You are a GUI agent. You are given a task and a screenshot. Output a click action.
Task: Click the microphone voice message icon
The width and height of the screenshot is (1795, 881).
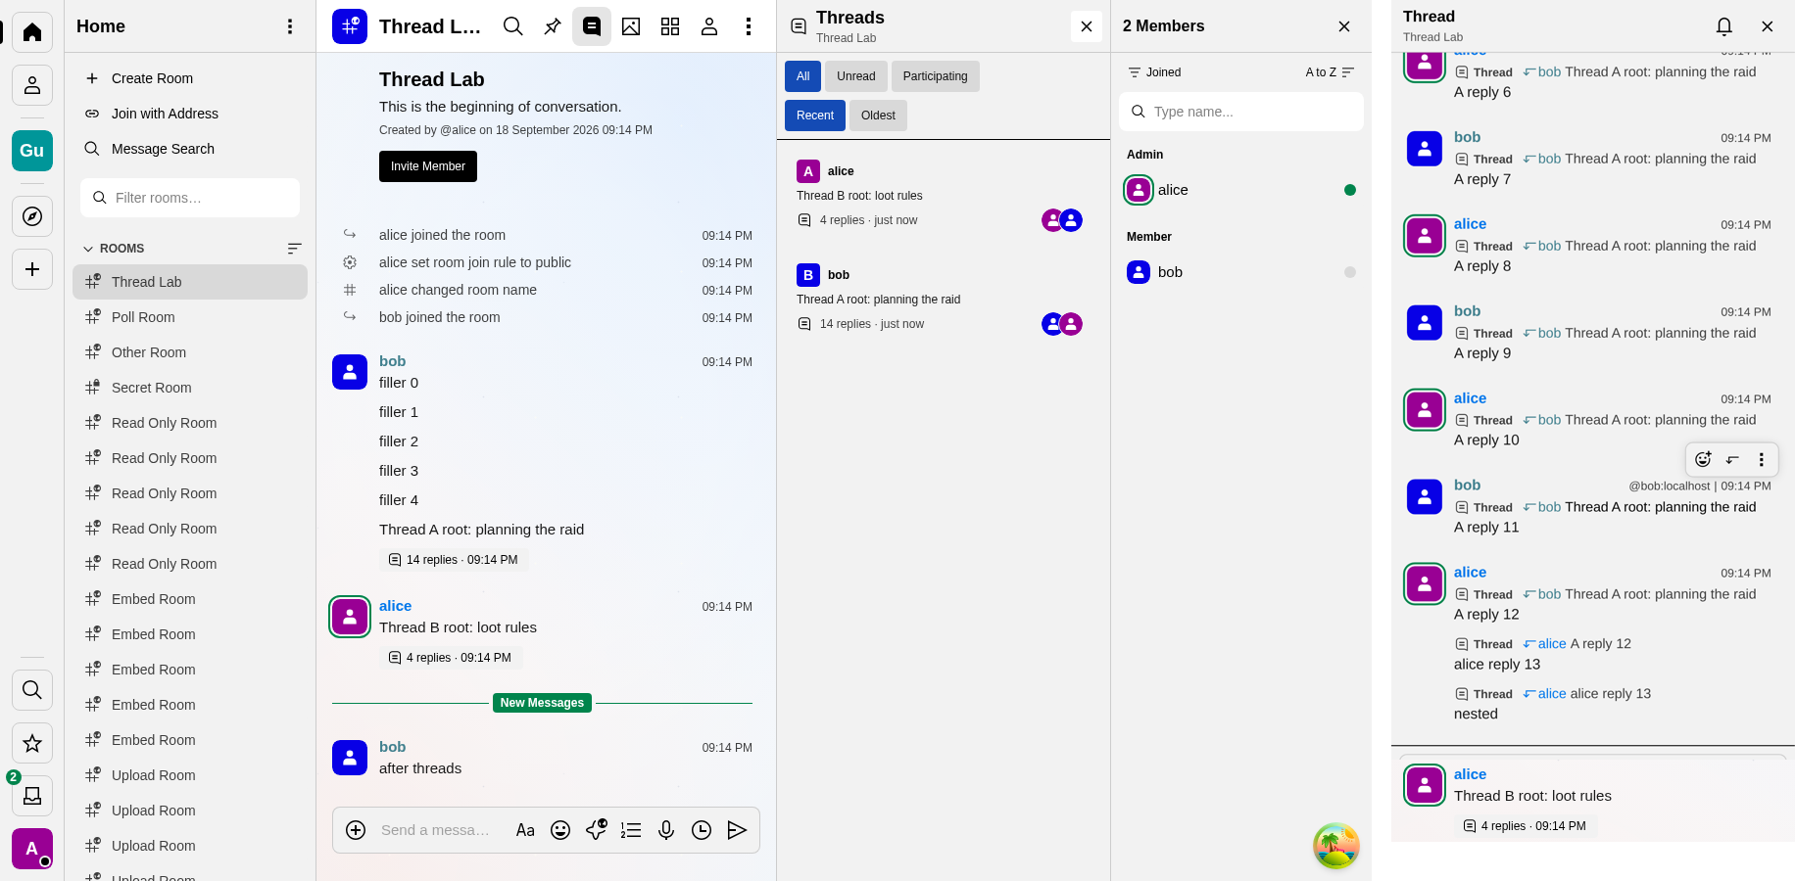click(x=666, y=830)
